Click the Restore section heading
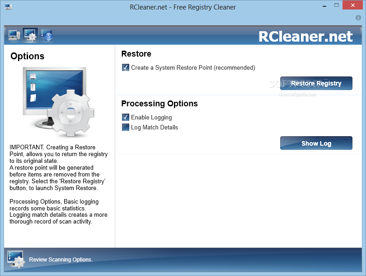Viewport: 366px width, 276px height. point(136,54)
